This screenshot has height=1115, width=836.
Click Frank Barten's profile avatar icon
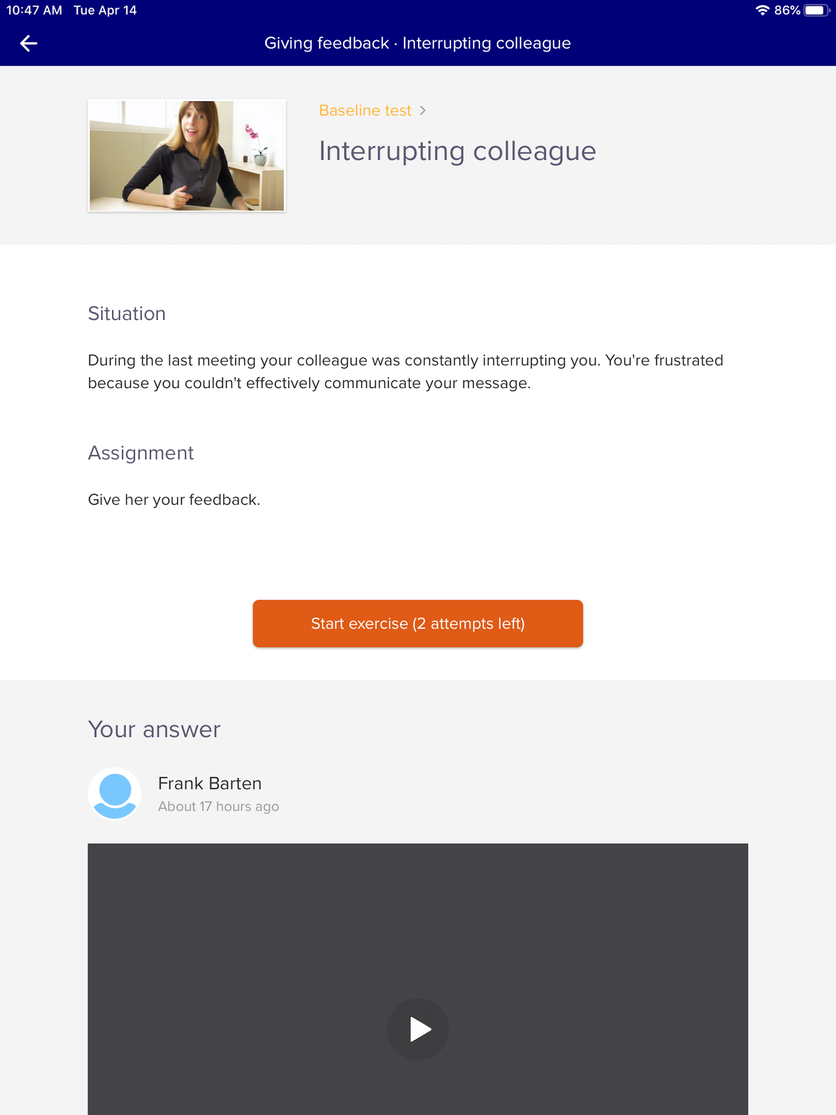point(114,794)
